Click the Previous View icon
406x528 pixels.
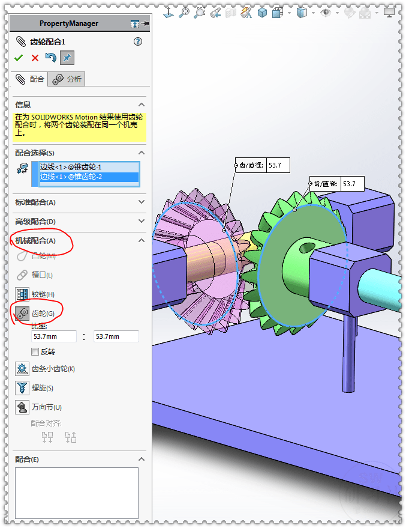pyautogui.click(x=215, y=13)
